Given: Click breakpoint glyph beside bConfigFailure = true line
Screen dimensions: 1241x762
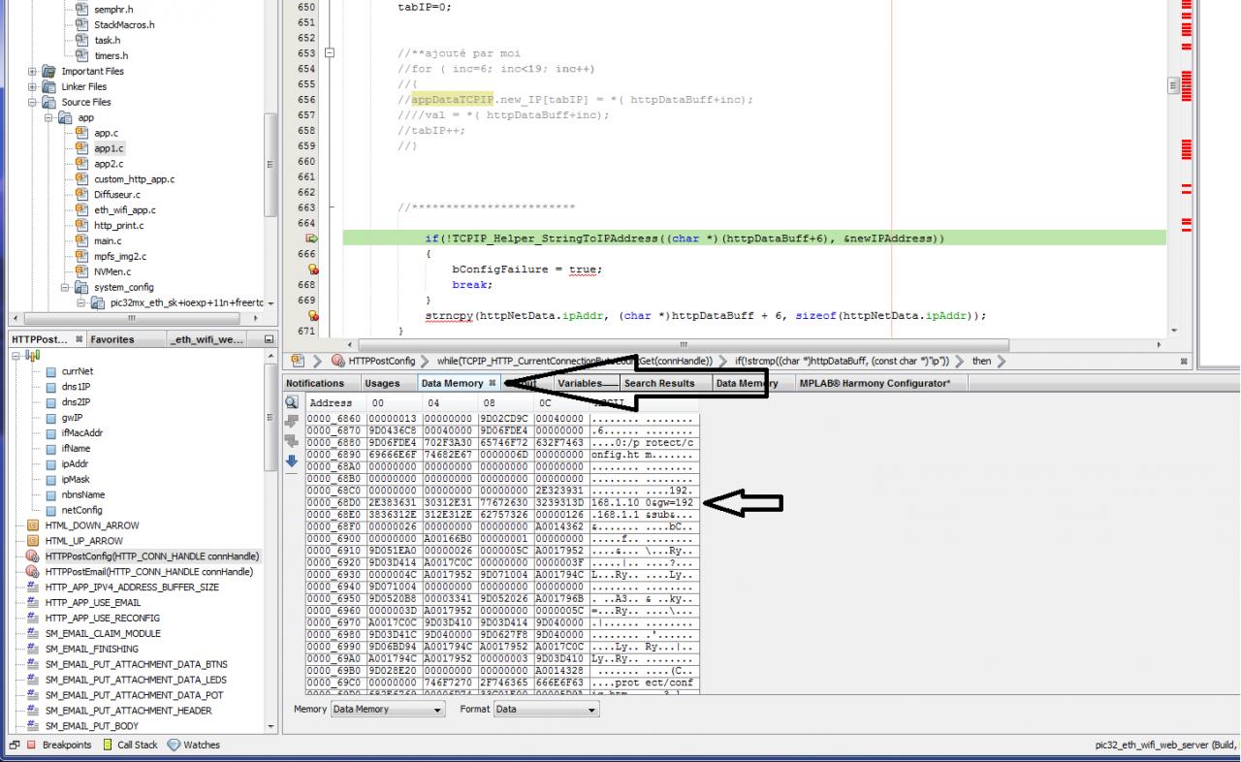Looking at the screenshot, I should tap(313, 270).
